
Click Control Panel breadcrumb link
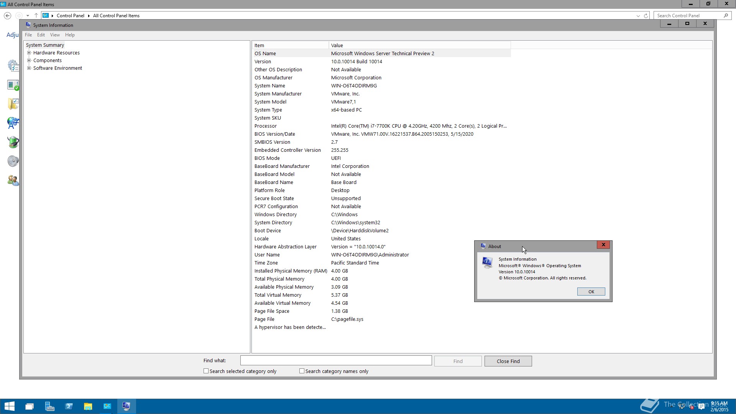tap(71, 16)
